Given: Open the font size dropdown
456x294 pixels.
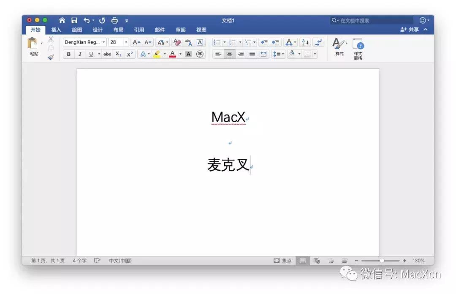Looking at the screenshot, I should pyautogui.click(x=125, y=42).
